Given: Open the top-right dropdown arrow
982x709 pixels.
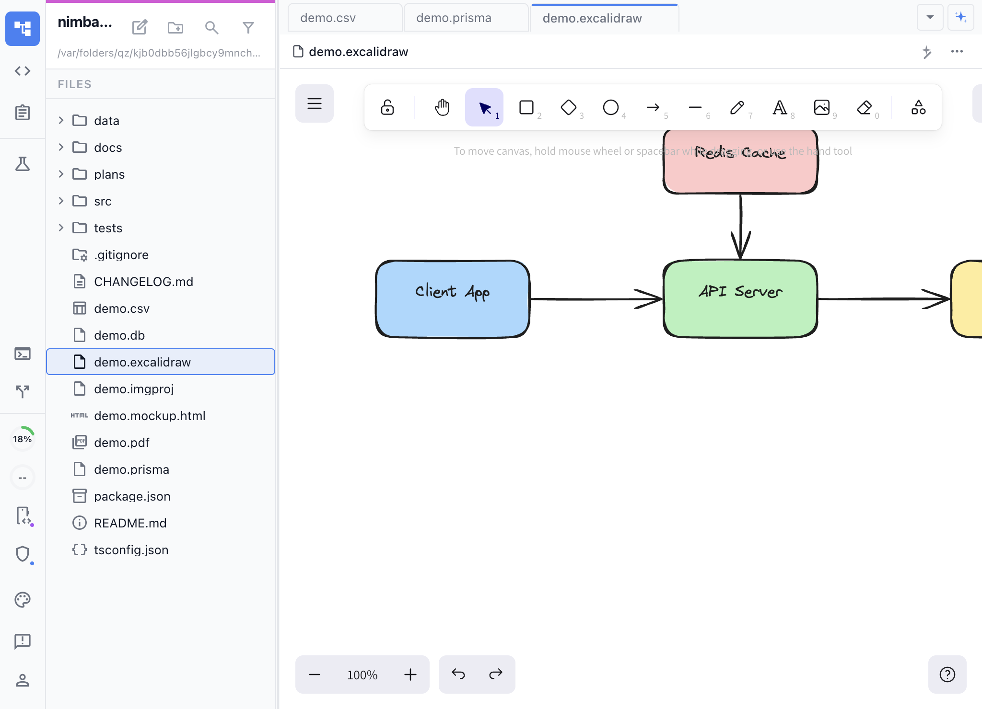Looking at the screenshot, I should tap(930, 17).
